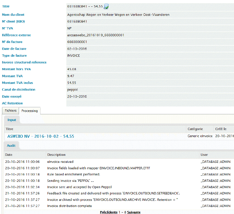Viewport: 234px width, 214px height.
Task: Click the Montant TVA inclus value 54.55
Action: coord(72,83)
